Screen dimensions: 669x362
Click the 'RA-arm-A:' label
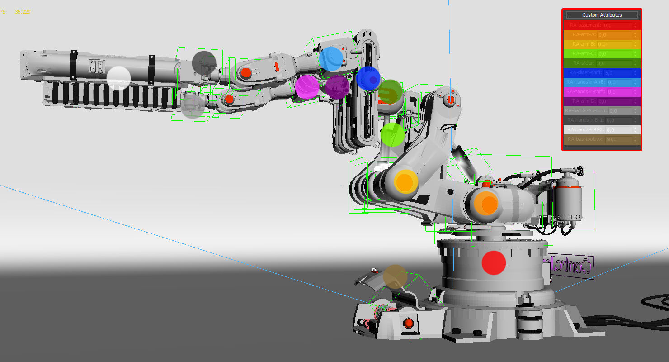584,35
